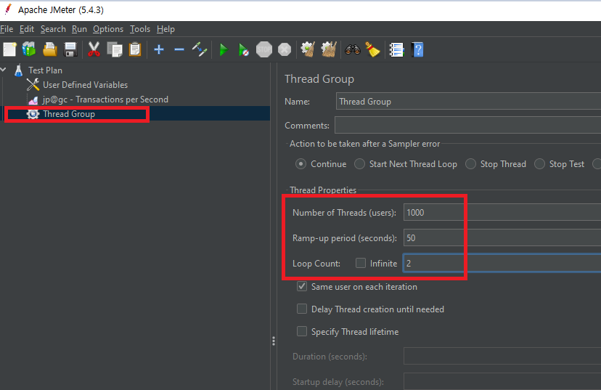Click the JMeter feather title icon

coord(8,9)
